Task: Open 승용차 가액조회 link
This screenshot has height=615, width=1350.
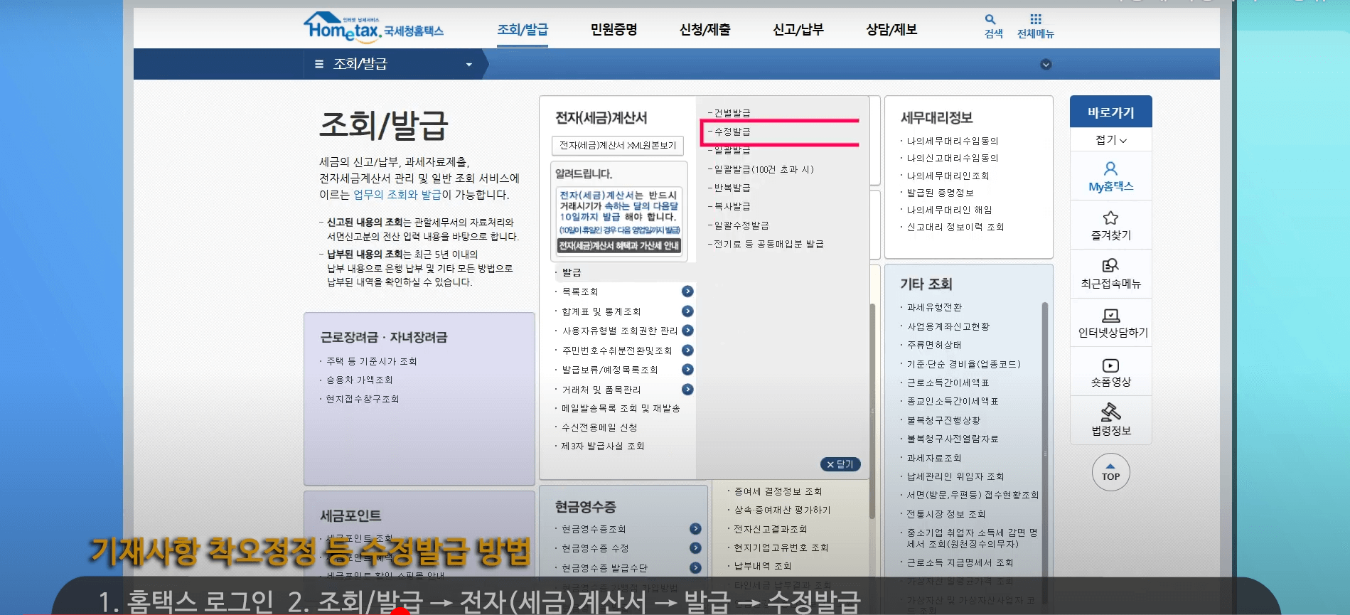Action: [x=359, y=380]
